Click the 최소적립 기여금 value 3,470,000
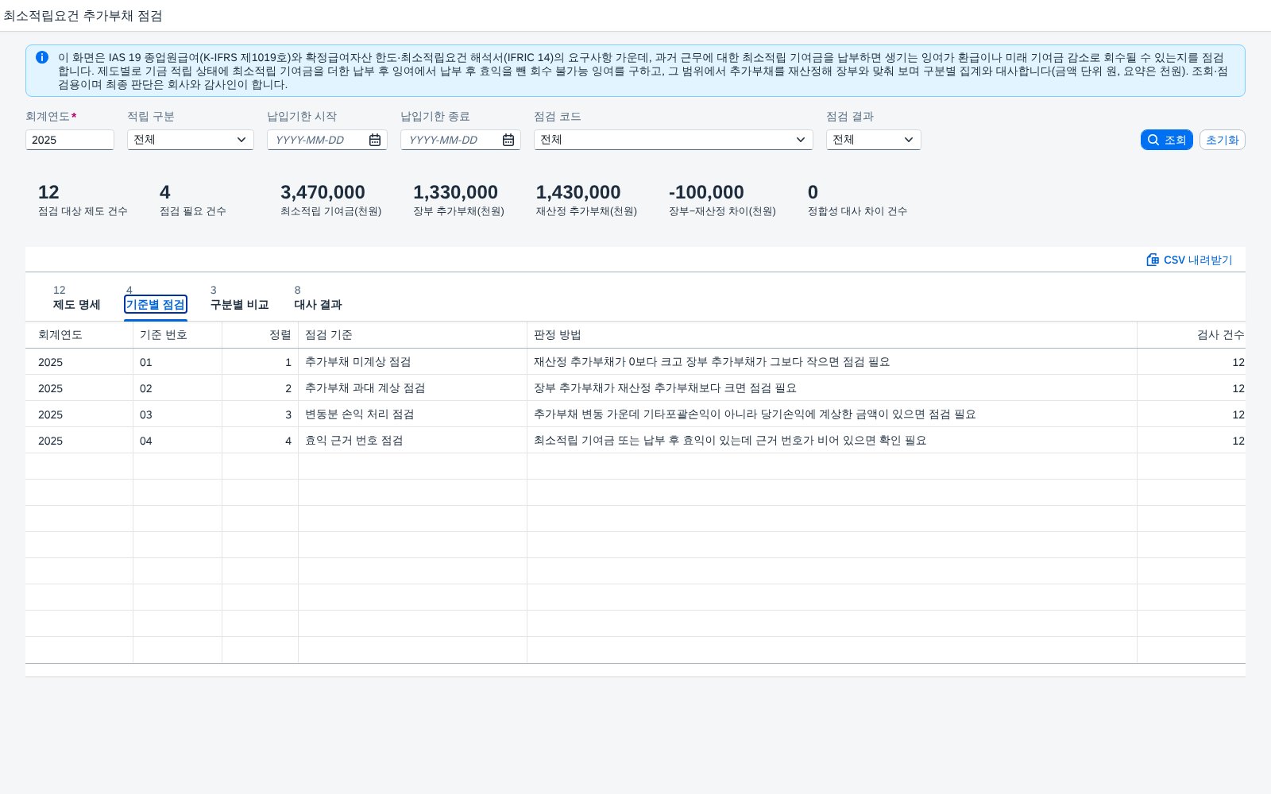1271x794 pixels. coord(323,192)
